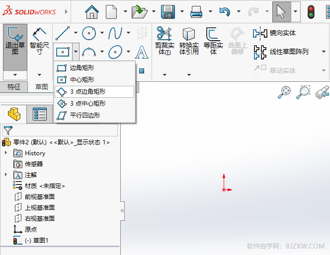Image resolution: width=330 pixels, height=255 pixels.
Task: Expand the 注解 annotations tree node
Action: tap(6, 174)
